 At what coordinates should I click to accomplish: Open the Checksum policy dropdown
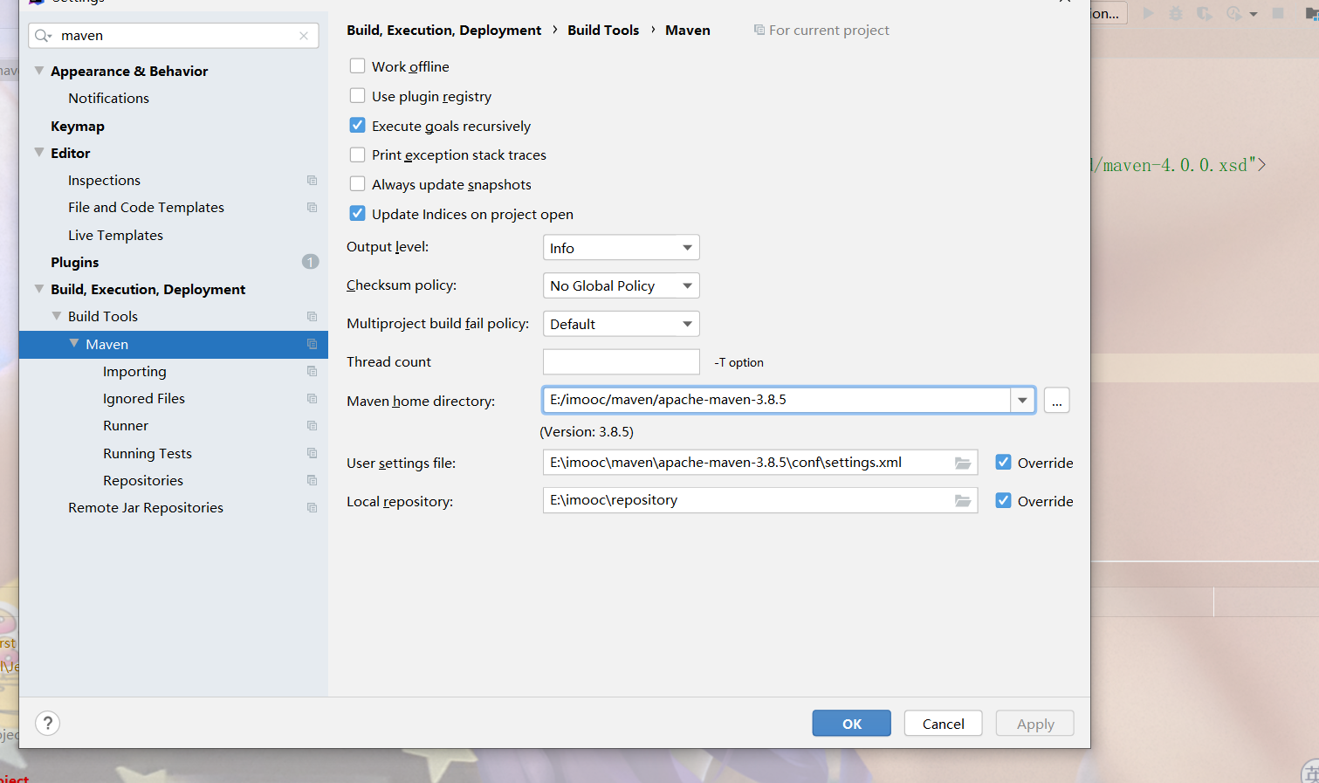(x=621, y=285)
